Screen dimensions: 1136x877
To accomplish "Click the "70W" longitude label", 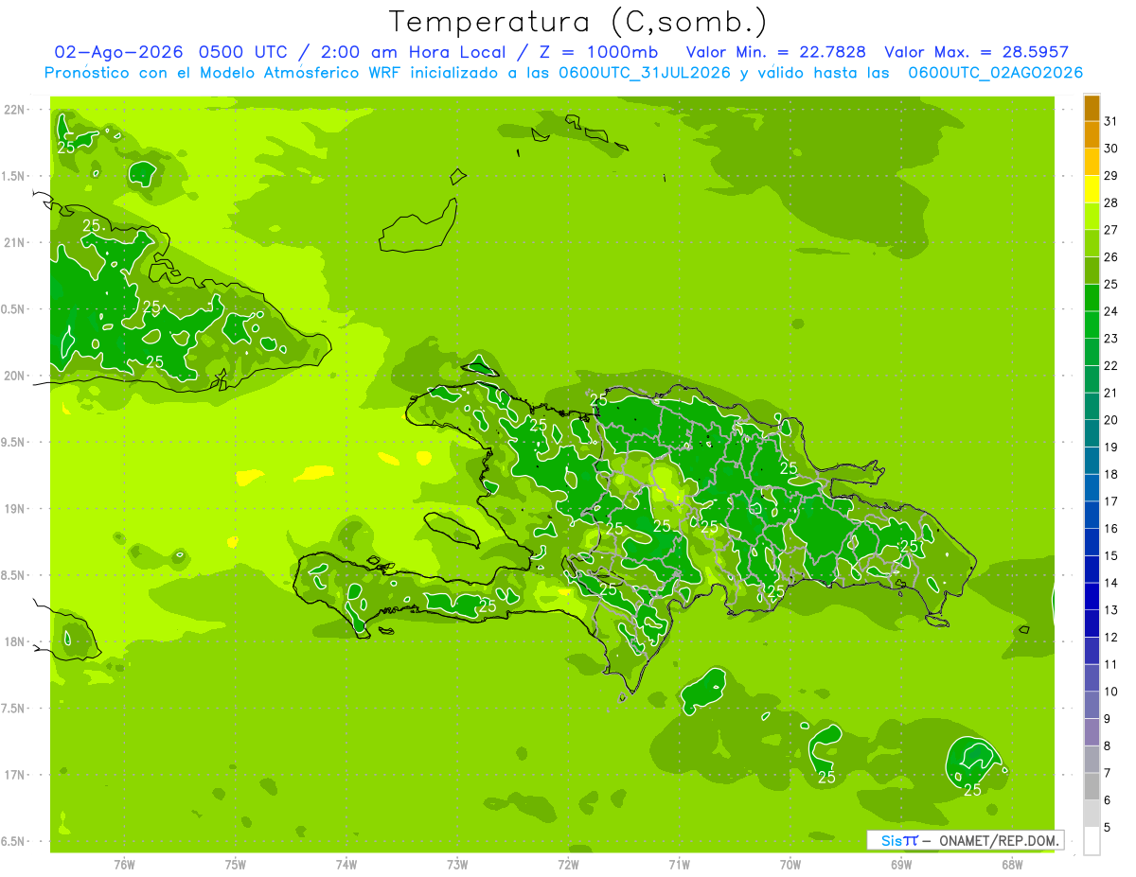I will tap(790, 865).
